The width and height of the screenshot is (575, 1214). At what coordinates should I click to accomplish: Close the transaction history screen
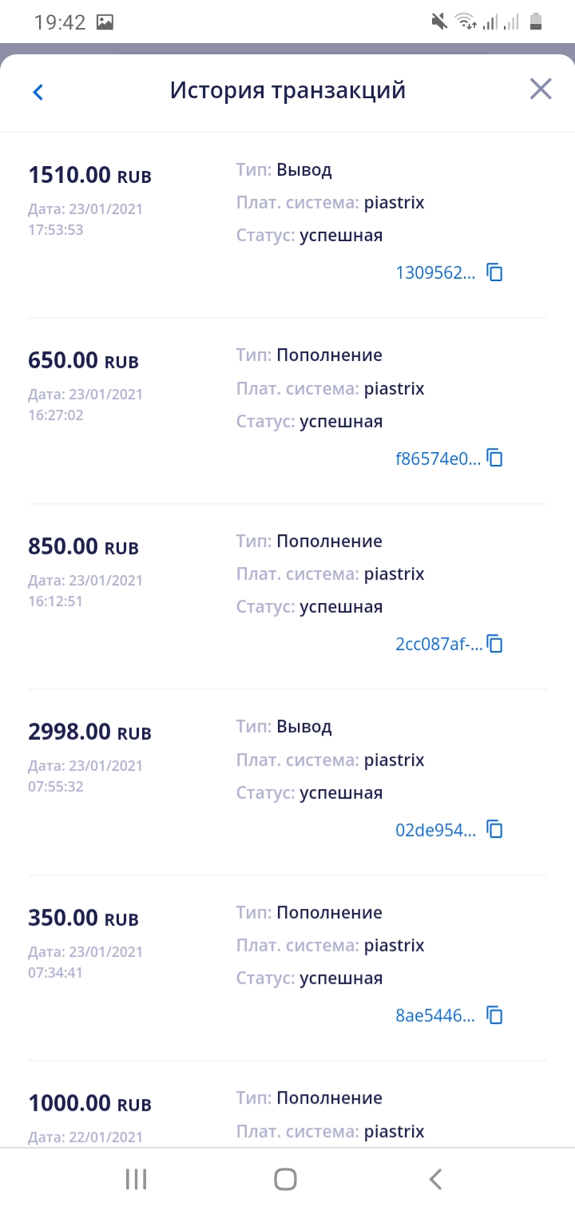[x=541, y=89]
